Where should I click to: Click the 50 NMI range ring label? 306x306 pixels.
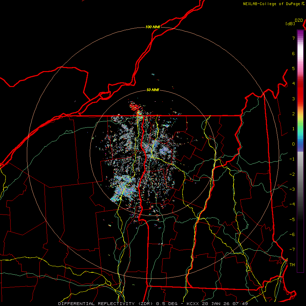point(153,90)
